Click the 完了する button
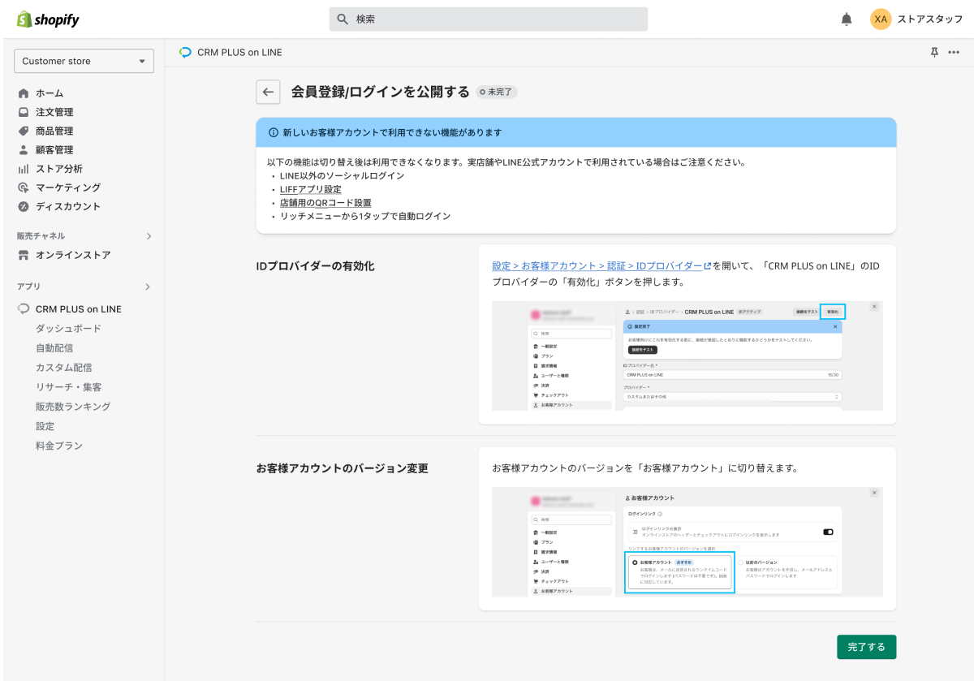The width and height of the screenshot is (974, 681). click(867, 647)
